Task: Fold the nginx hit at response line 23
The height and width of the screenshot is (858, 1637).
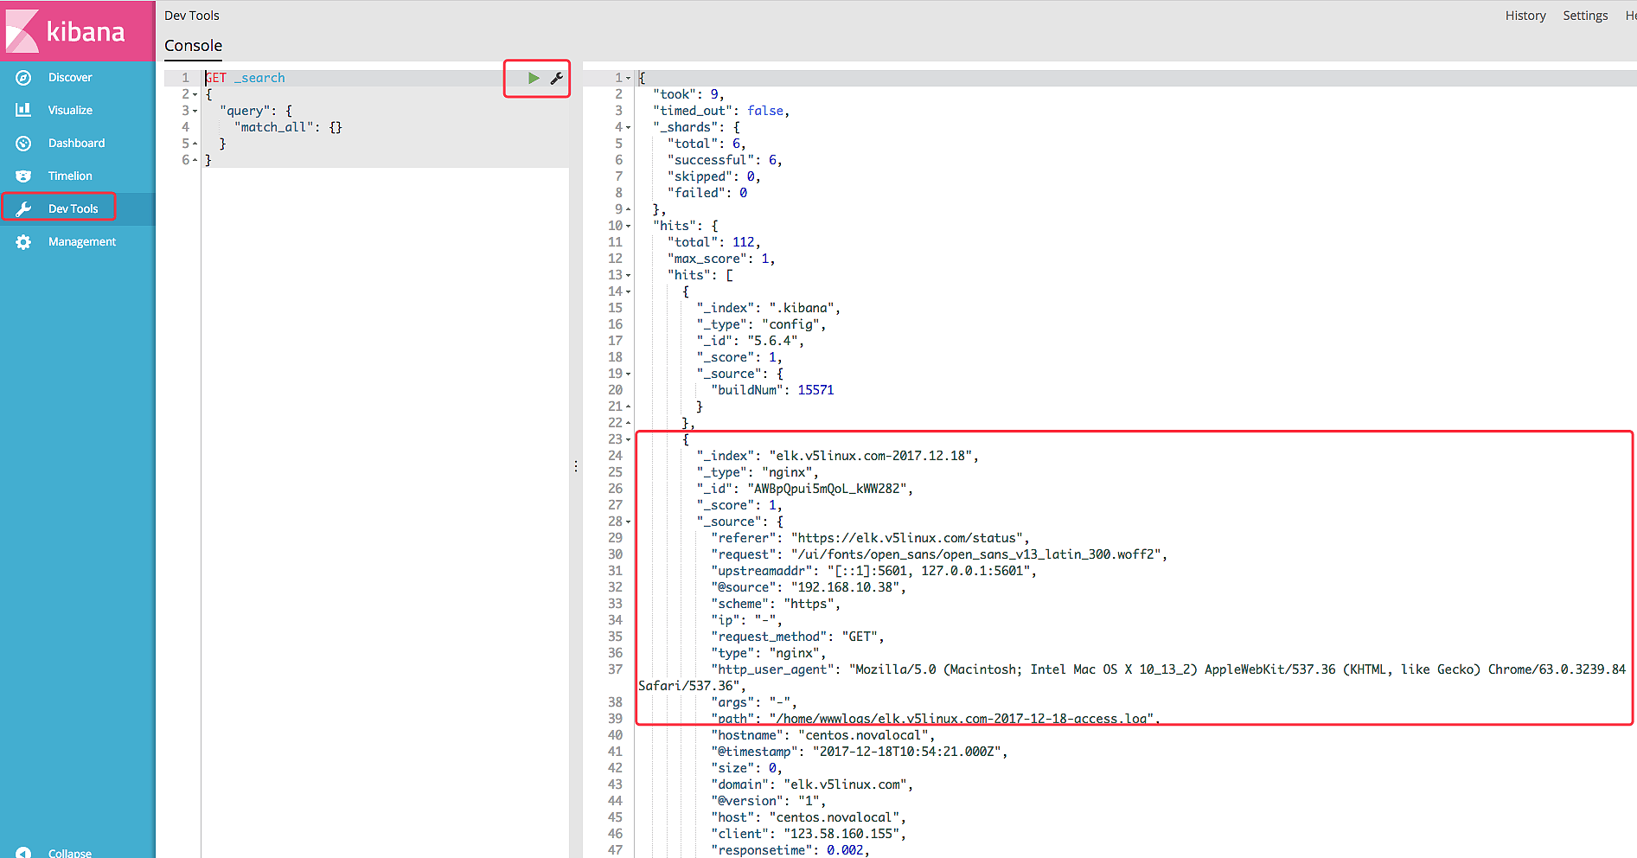Action: point(629,440)
